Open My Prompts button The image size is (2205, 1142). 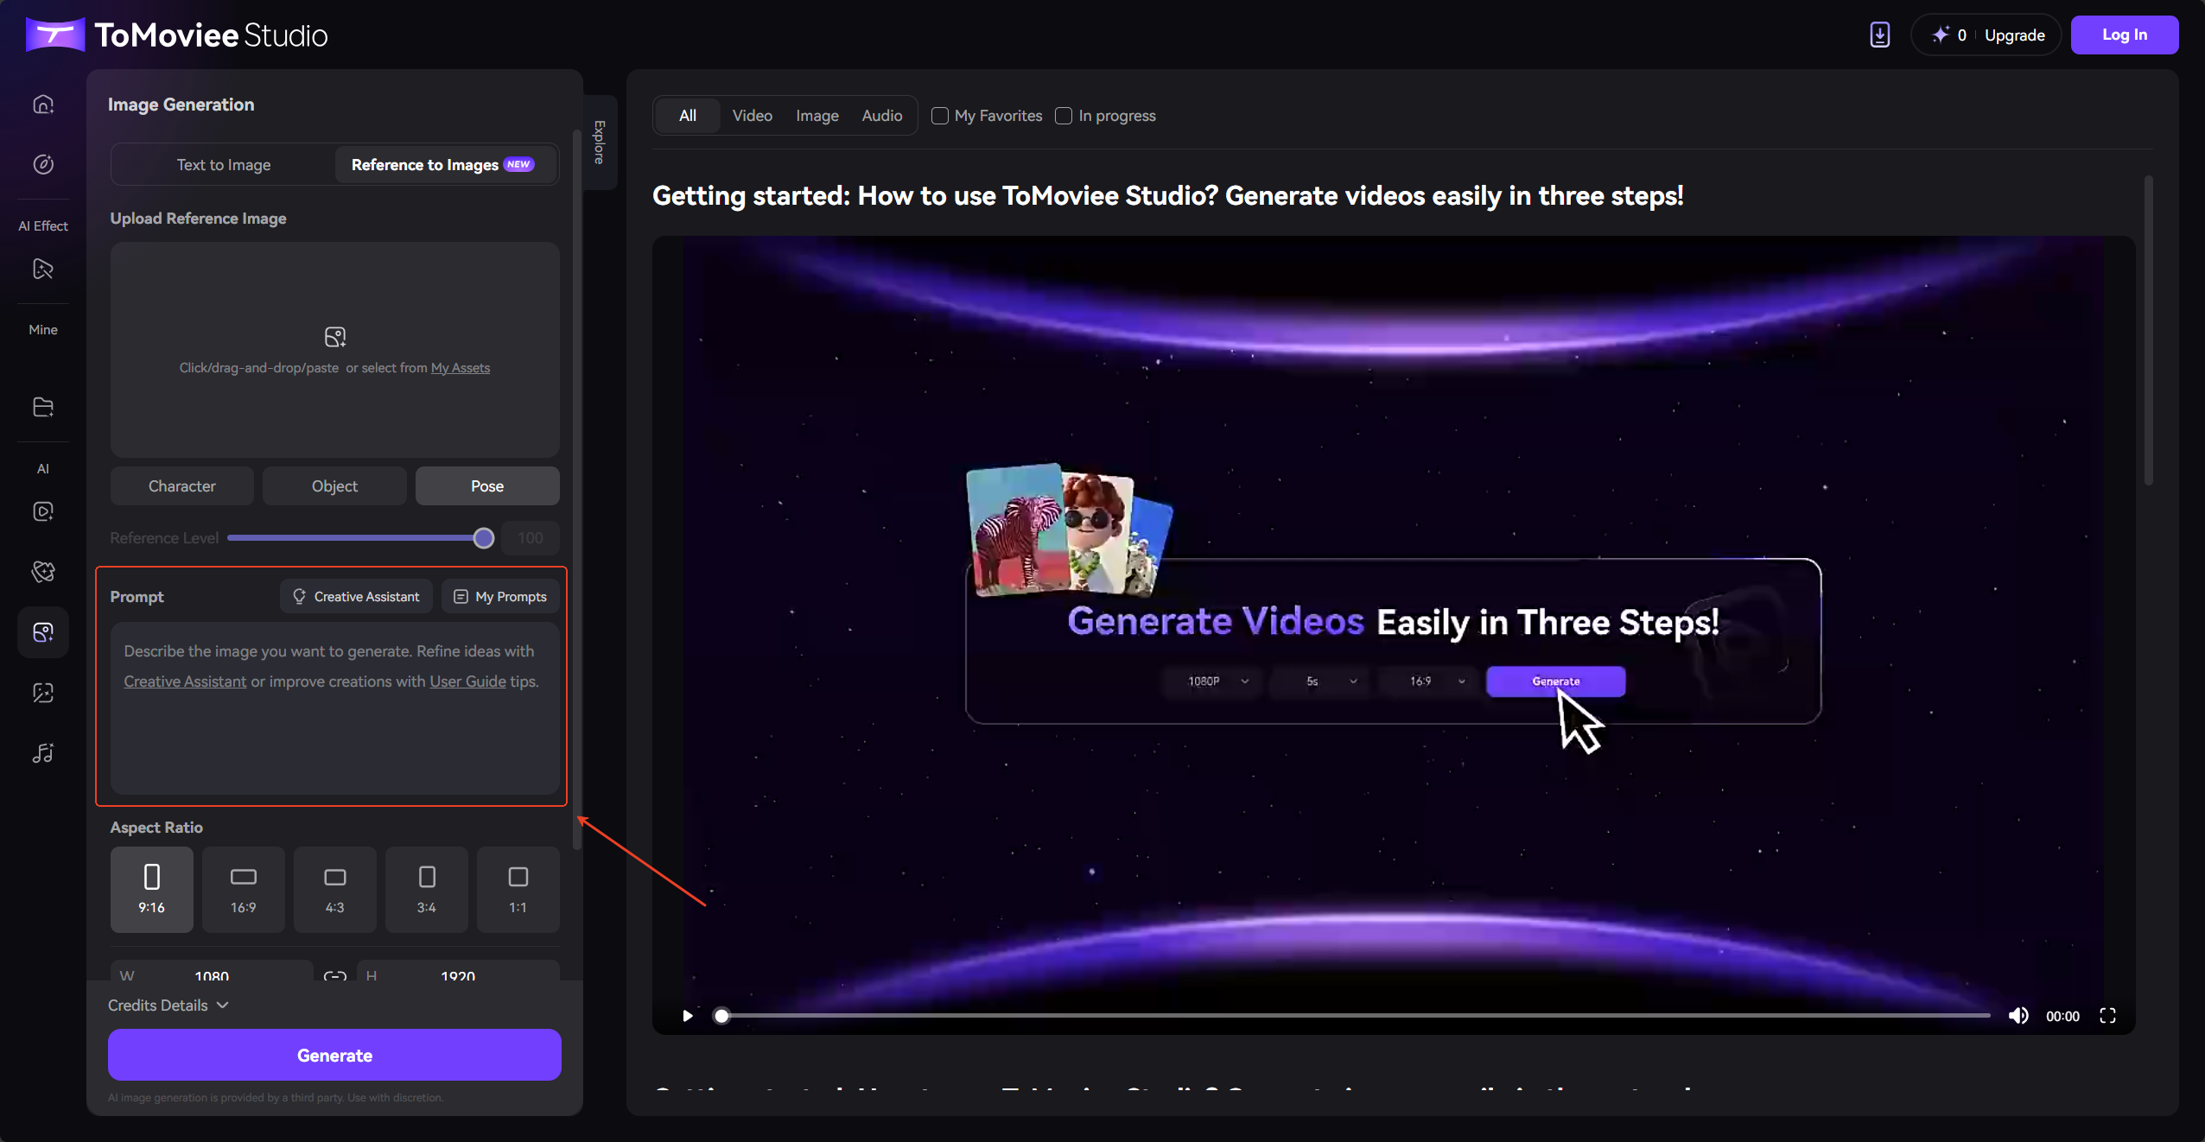(500, 597)
